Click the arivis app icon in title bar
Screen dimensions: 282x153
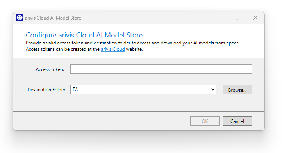point(20,18)
